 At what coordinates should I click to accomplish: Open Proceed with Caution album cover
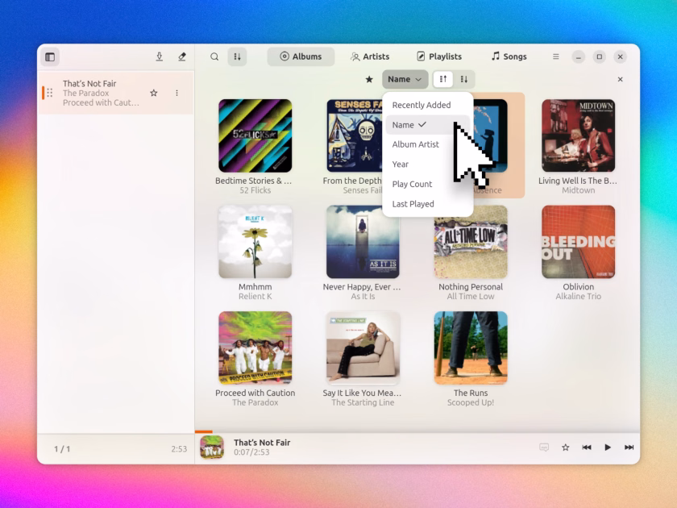pyautogui.click(x=255, y=348)
